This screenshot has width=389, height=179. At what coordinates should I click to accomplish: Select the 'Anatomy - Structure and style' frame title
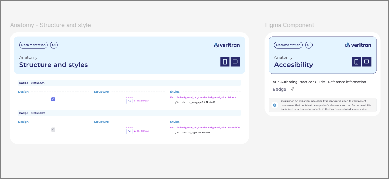coord(50,25)
